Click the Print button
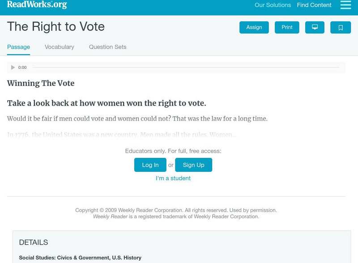 point(287,27)
